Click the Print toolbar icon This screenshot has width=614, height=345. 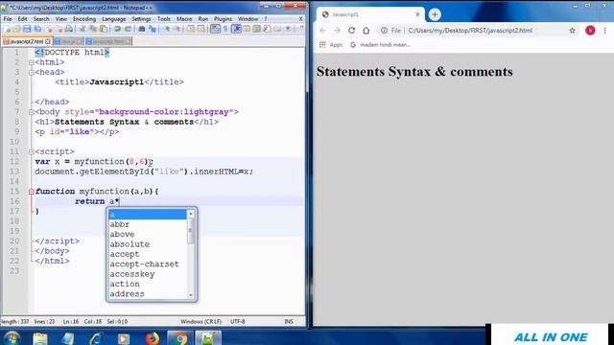69,29
